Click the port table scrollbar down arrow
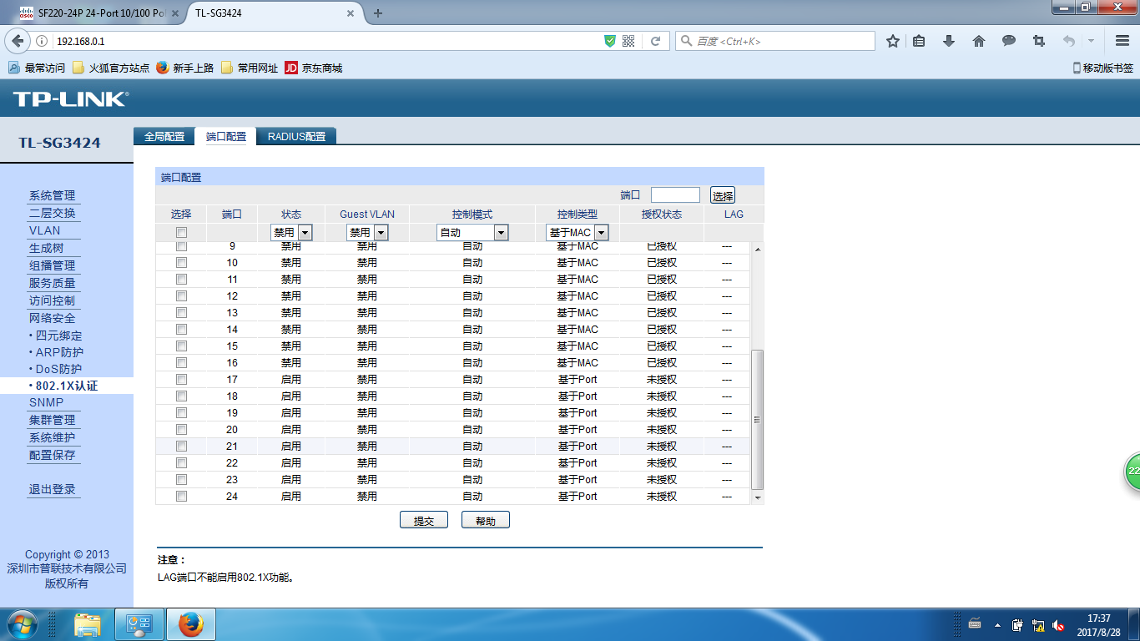This screenshot has height=641, width=1140. (758, 497)
